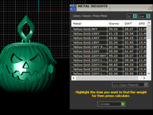Select the Yellow Gold:14KY row
The width and height of the screenshot is (153, 115).
click(x=109, y=38)
